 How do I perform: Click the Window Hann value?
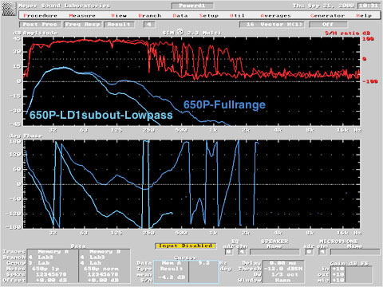click(282, 280)
